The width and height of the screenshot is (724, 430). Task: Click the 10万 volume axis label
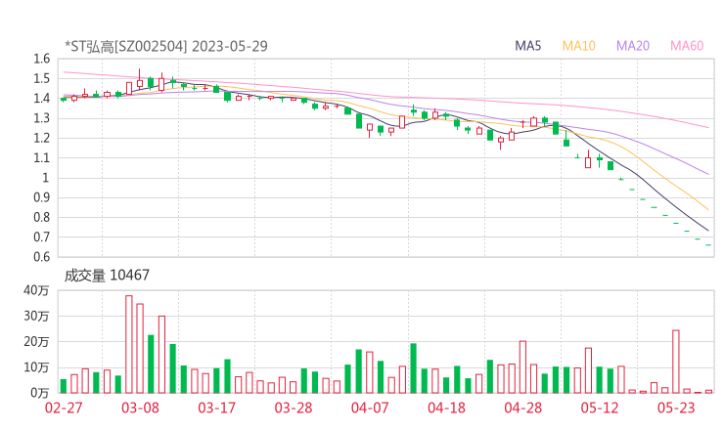tap(36, 367)
